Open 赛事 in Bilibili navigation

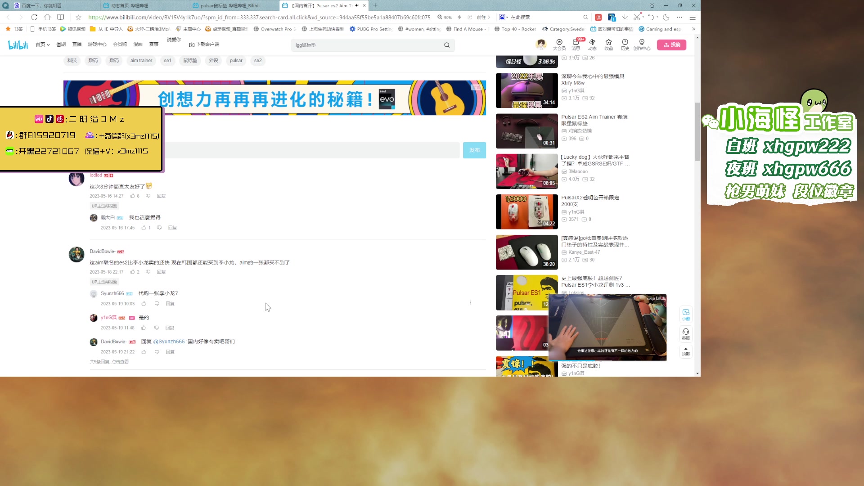pyautogui.click(x=154, y=45)
